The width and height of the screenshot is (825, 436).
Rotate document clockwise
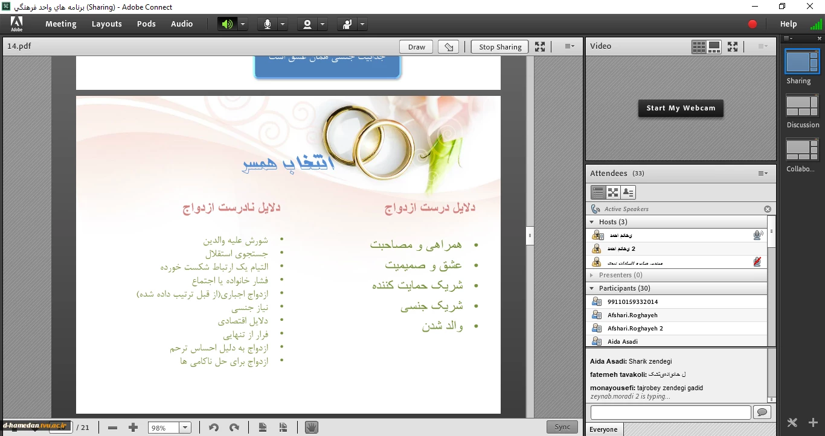pyautogui.click(x=234, y=428)
